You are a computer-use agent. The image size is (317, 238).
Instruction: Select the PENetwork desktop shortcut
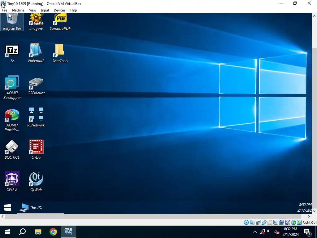tap(36, 117)
